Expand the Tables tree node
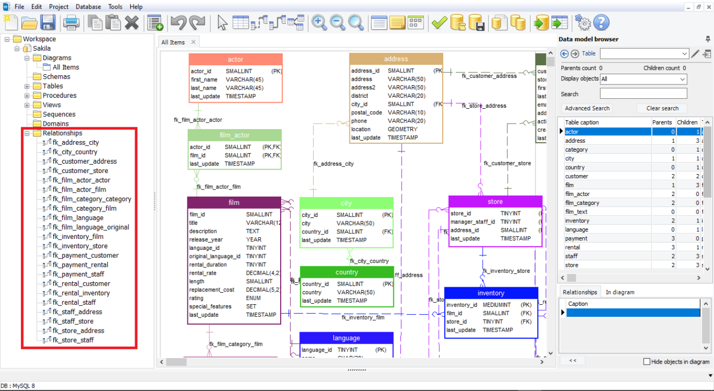Image resolution: width=714 pixels, height=391 pixels. coord(27,86)
